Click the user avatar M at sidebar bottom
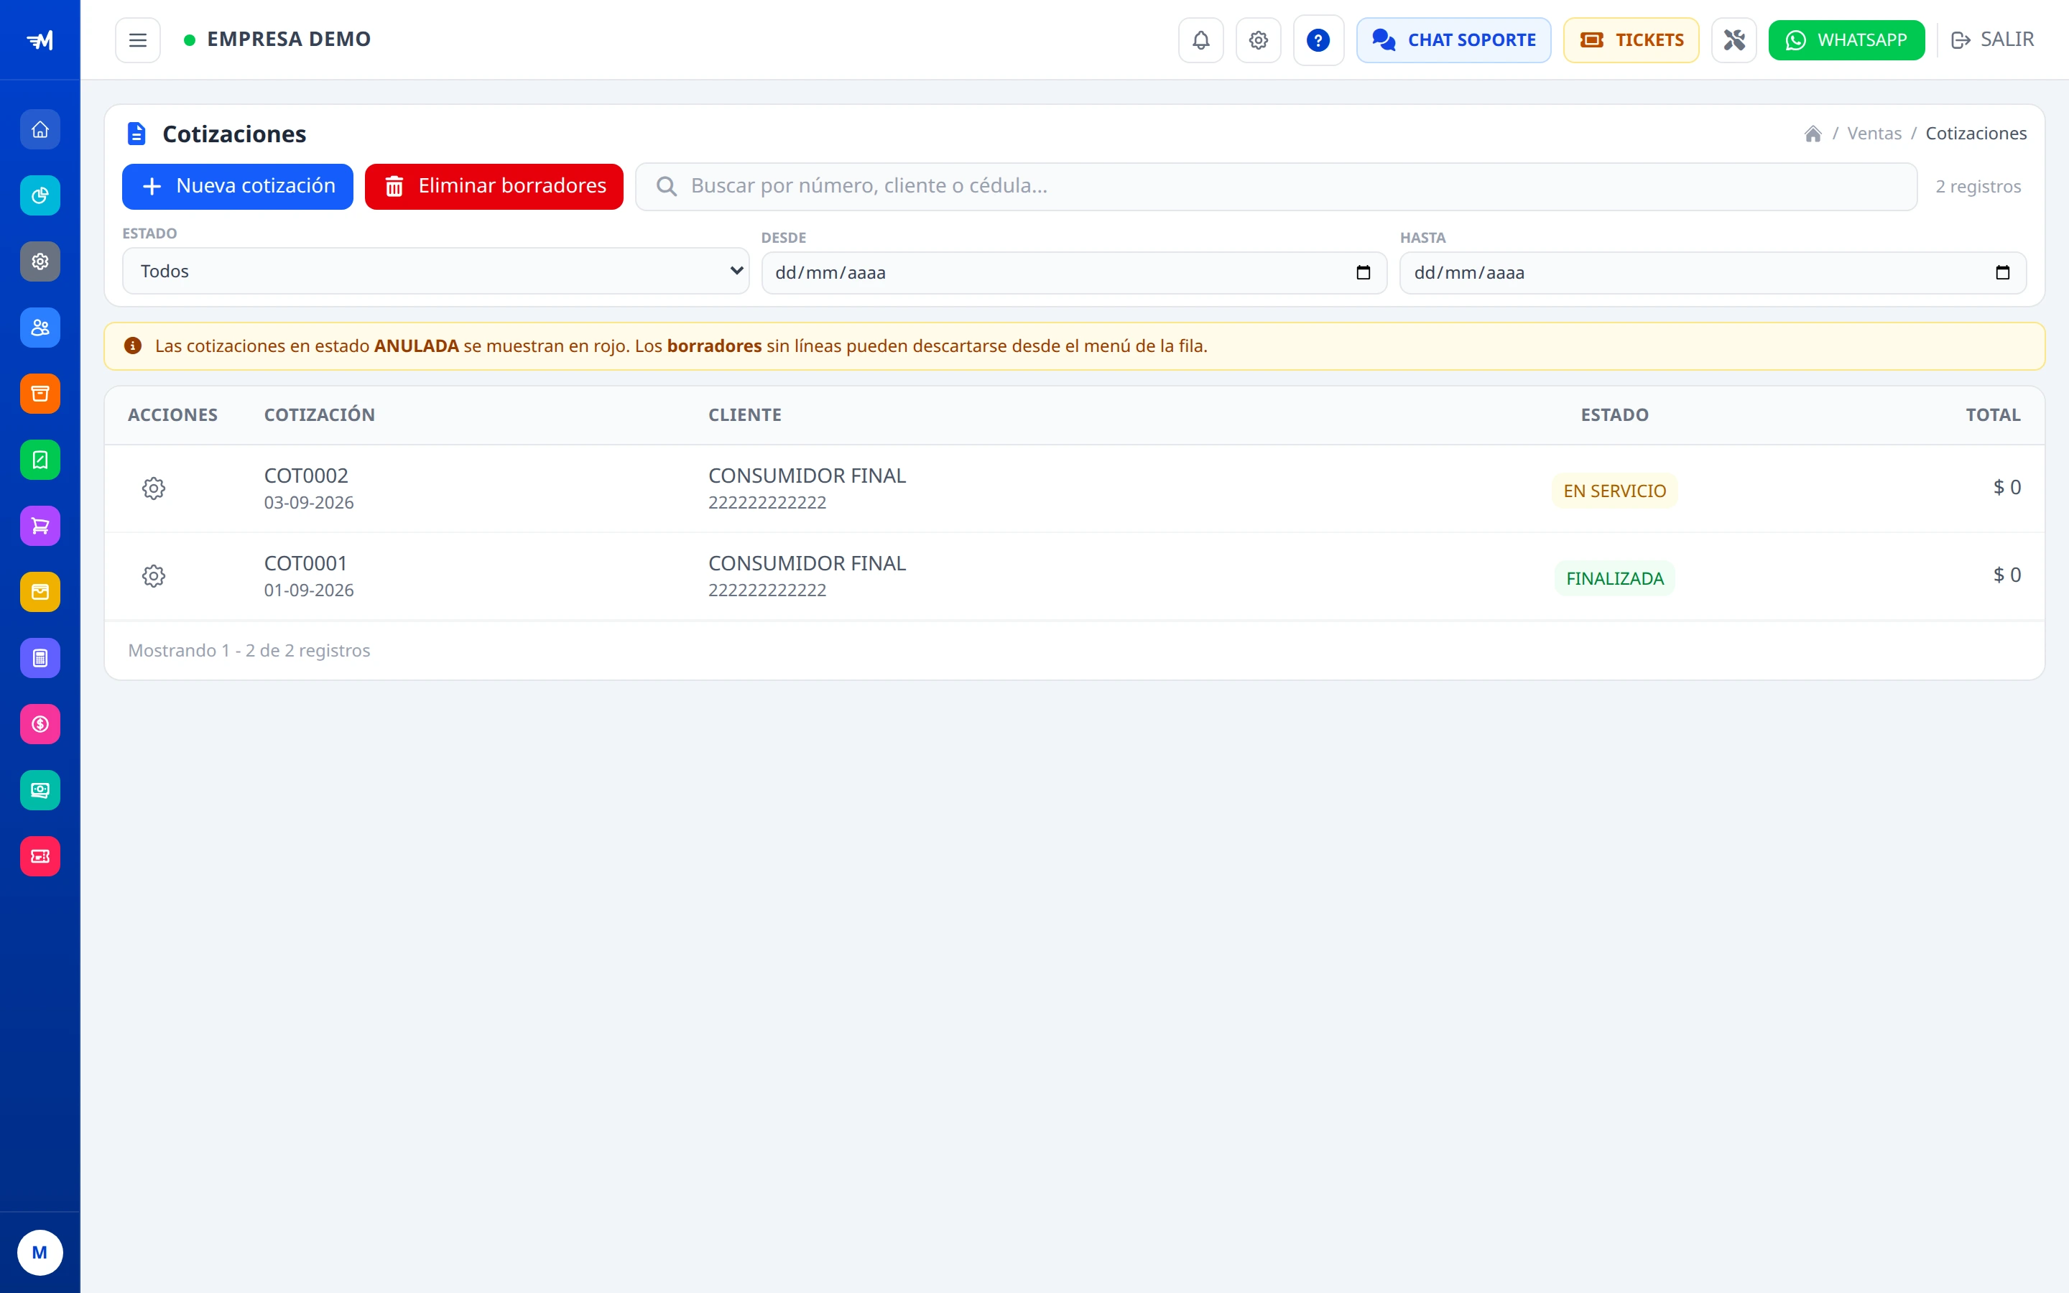2069x1293 pixels. [x=40, y=1253]
